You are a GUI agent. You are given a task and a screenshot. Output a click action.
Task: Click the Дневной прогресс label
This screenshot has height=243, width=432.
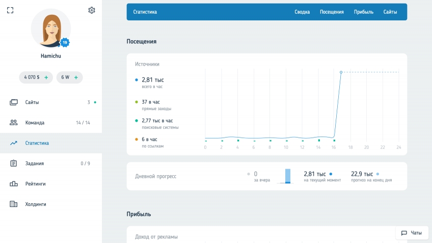156,176
